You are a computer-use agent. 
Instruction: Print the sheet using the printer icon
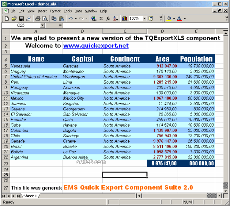click(x=38, y=19)
